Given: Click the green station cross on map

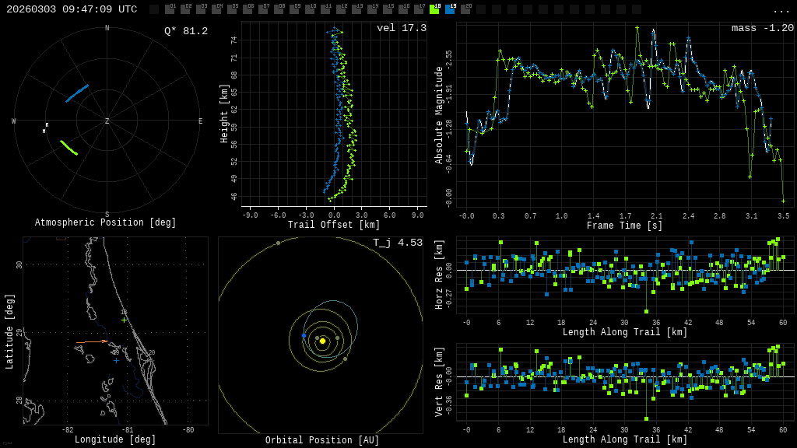Looking at the screenshot, I should click(x=124, y=320).
